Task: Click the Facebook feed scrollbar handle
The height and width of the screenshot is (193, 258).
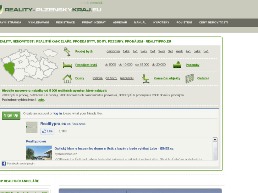Action: click(215, 151)
